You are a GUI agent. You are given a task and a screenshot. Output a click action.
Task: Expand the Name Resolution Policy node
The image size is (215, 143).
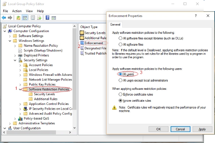coord(15,46)
